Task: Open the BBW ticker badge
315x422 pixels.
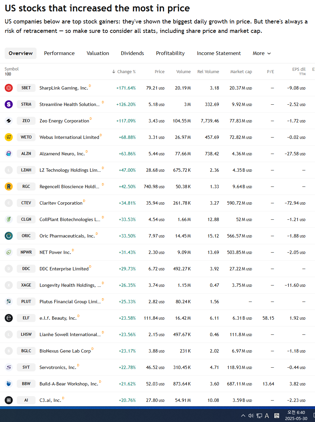Action: (x=26, y=384)
